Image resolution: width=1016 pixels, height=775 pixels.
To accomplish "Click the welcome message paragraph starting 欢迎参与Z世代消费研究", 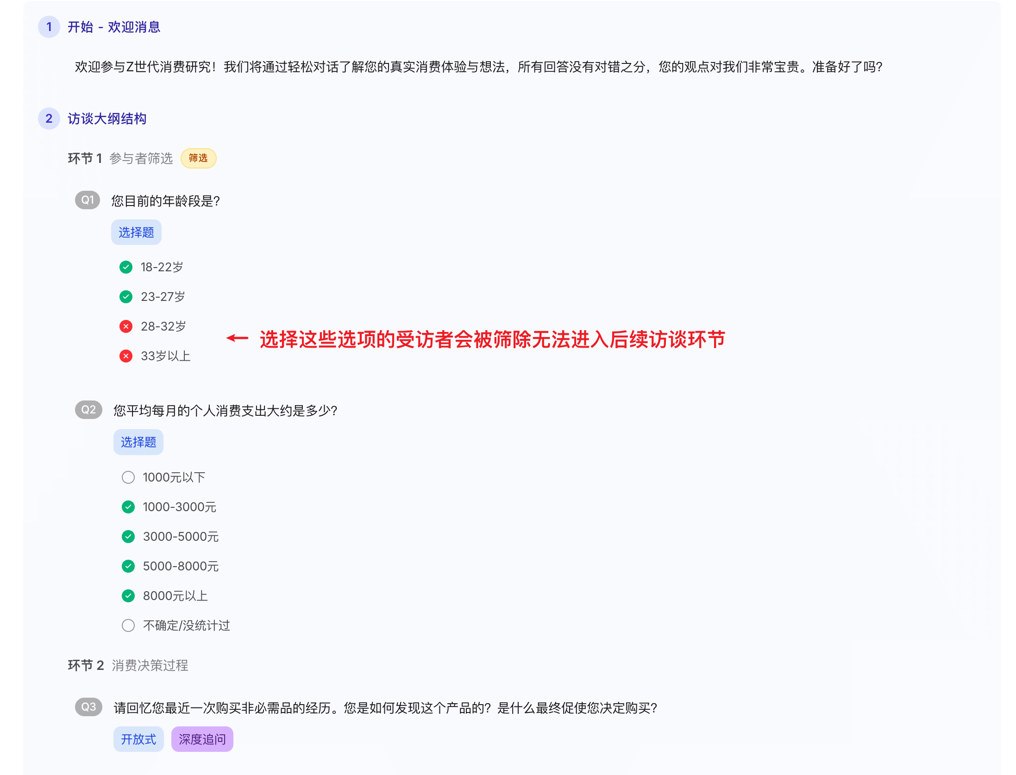I will pos(479,67).
